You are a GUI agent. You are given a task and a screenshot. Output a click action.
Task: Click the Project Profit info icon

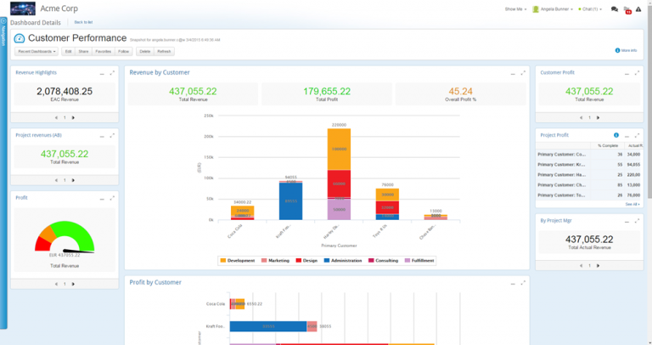pos(616,135)
